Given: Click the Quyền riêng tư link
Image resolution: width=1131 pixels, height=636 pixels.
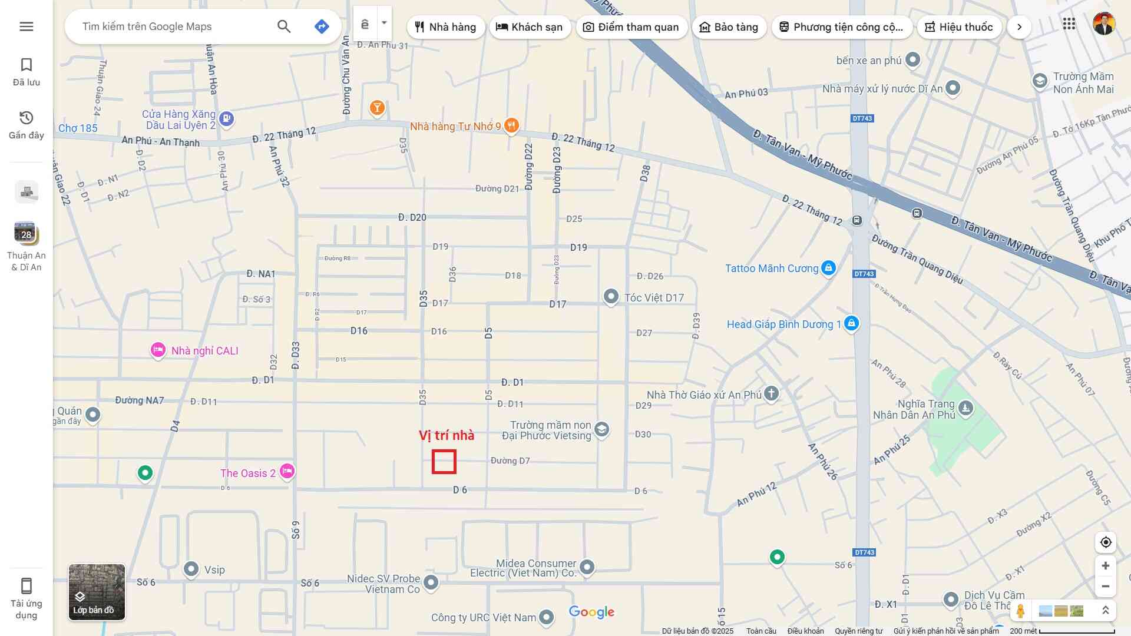Looking at the screenshot, I should tap(858, 631).
